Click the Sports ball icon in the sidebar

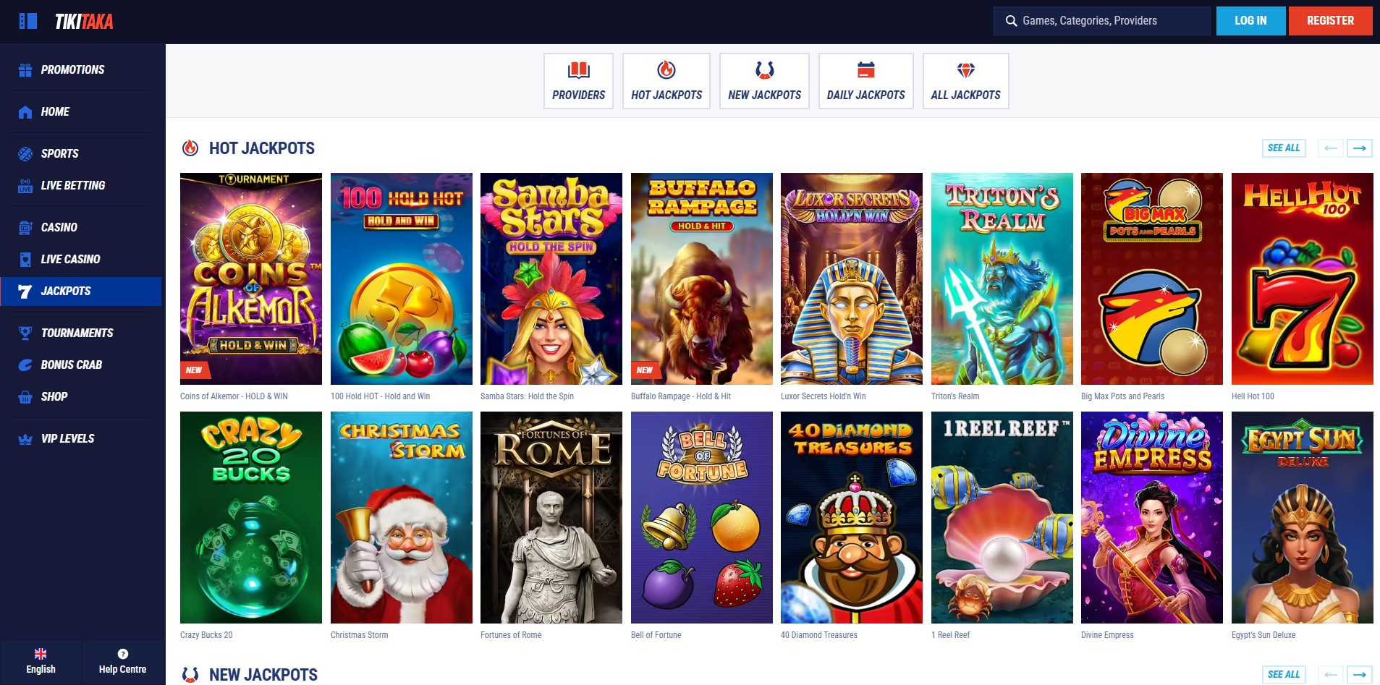pyautogui.click(x=25, y=154)
